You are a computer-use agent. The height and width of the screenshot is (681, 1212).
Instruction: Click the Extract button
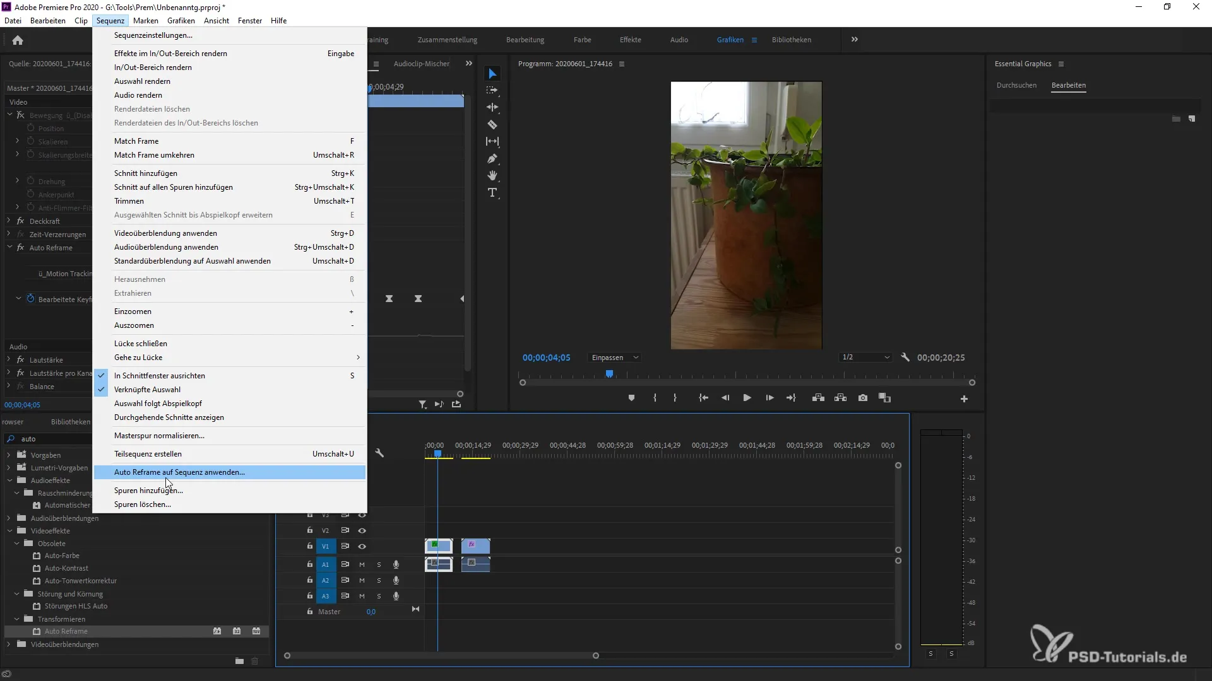[840, 398]
